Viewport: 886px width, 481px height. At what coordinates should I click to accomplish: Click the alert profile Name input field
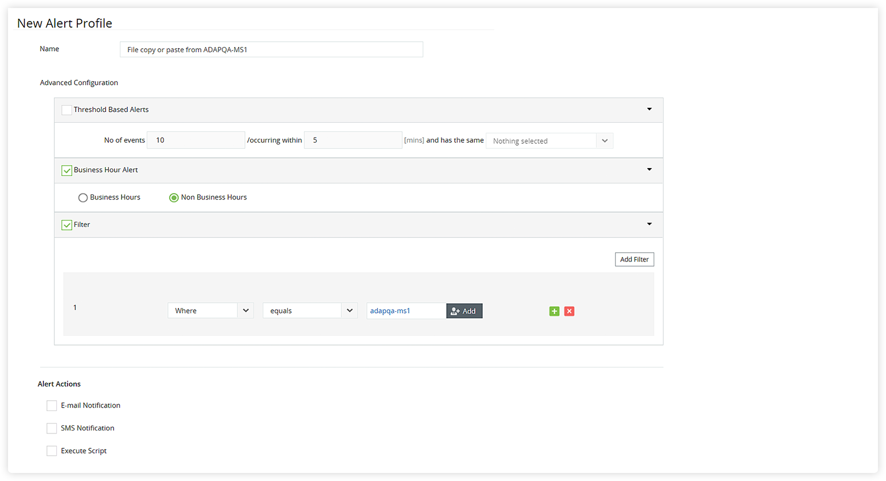(x=271, y=49)
